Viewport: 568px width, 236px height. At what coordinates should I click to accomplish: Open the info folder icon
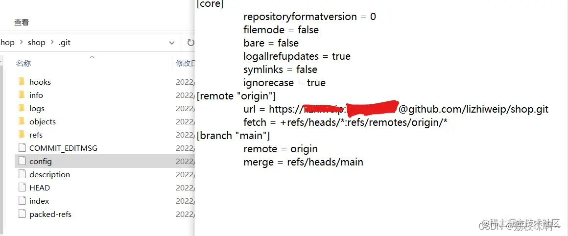coord(22,95)
